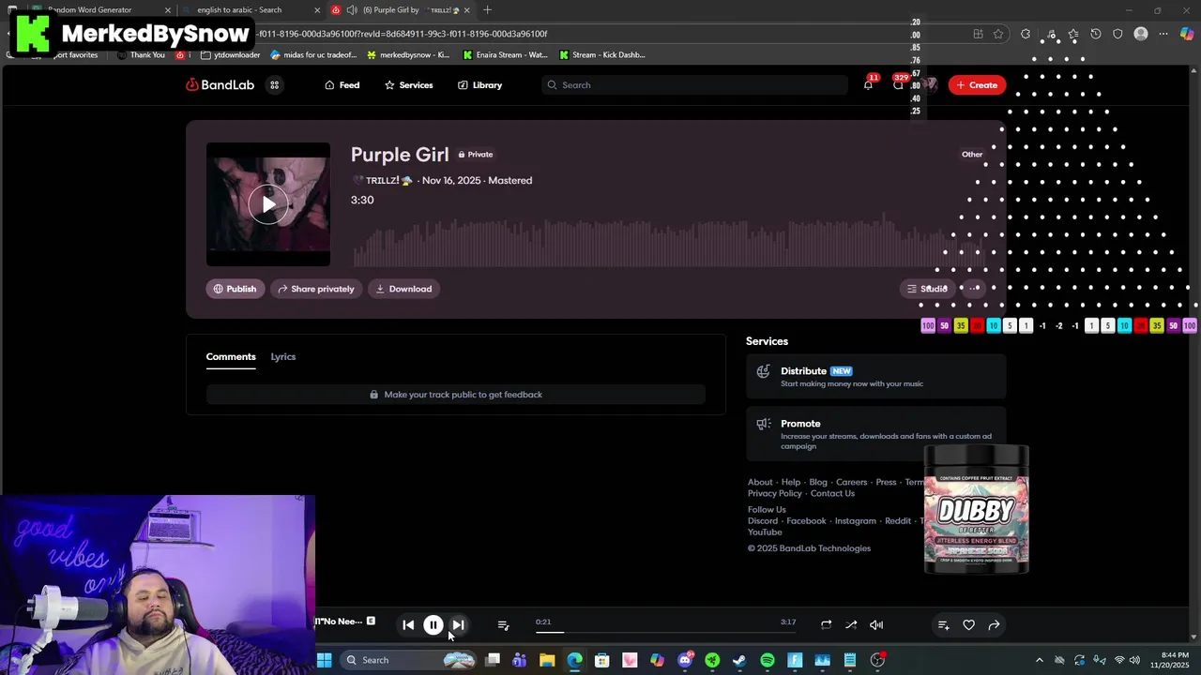The image size is (1201, 675).
Task: Open a new browser tab
Action: [487, 10]
